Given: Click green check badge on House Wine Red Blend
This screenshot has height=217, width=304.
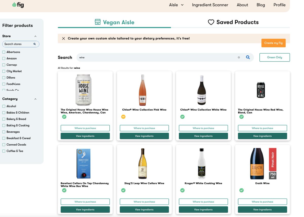Looking at the screenshot, I should click(242, 117).
